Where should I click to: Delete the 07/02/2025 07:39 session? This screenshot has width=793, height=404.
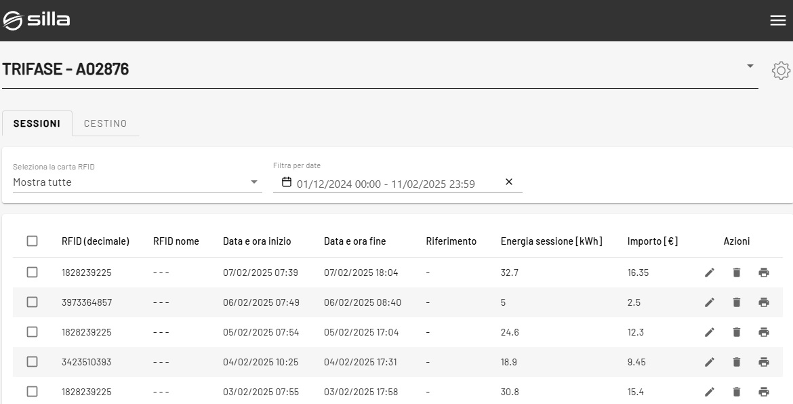736,272
